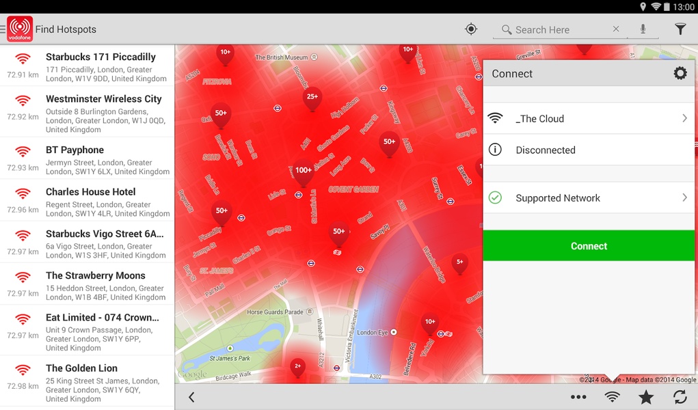This screenshot has height=410, width=698.
Task: Open Connect panel settings gear
Action: (680, 73)
